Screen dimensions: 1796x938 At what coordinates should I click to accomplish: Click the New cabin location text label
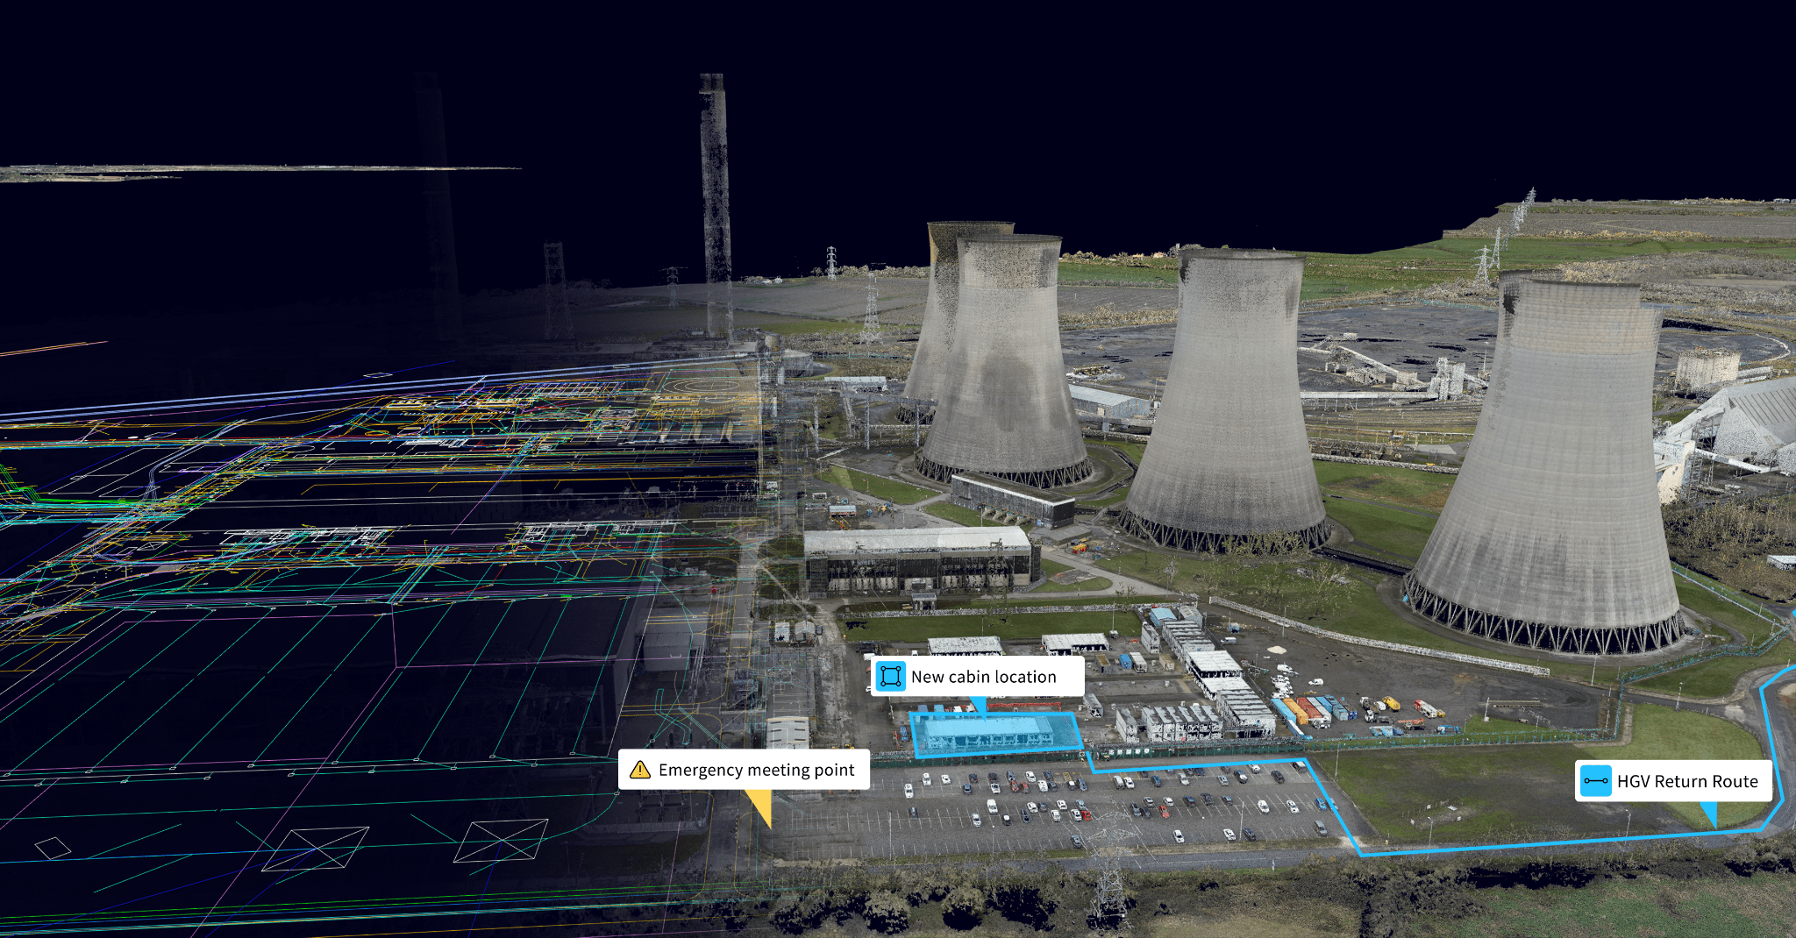[982, 676]
